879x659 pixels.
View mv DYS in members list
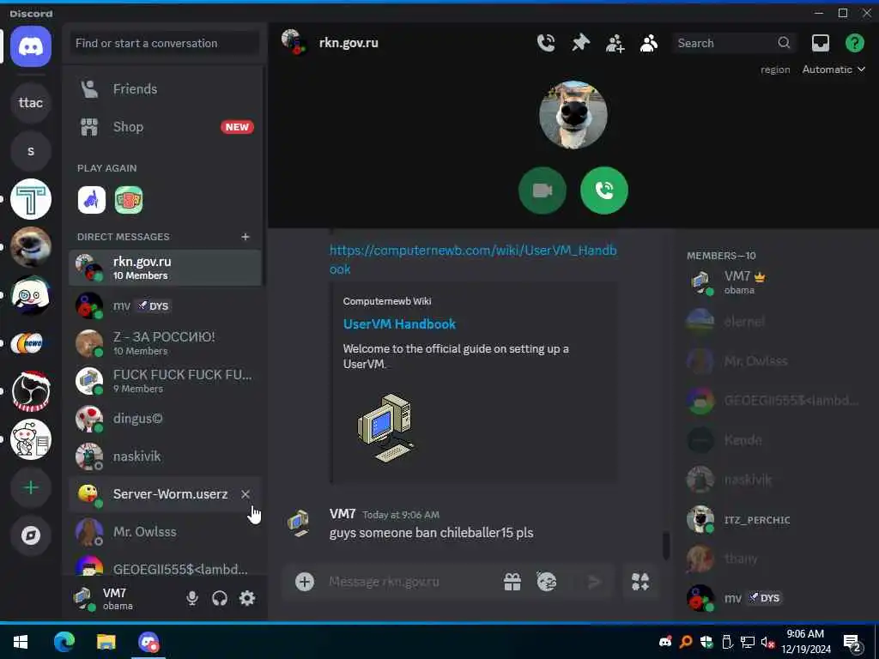click(x=773, y=598)
